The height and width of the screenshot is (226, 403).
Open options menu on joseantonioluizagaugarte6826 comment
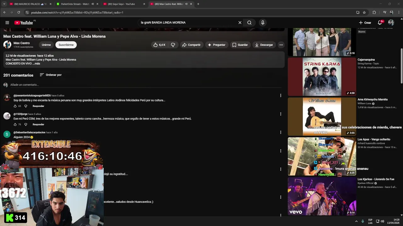[x=281, y=95]
